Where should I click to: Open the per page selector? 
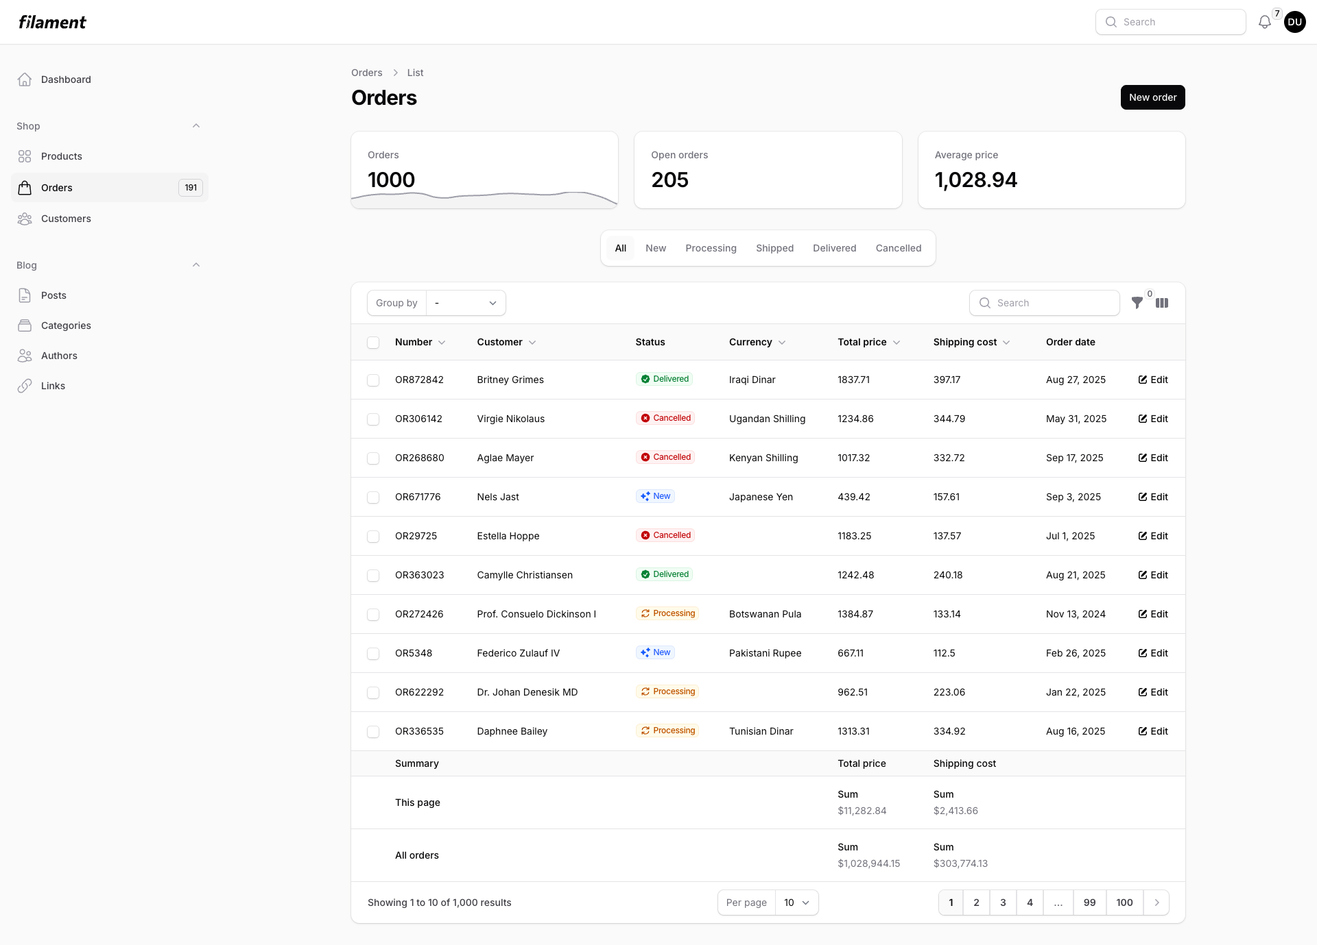[x=796, y=903]
